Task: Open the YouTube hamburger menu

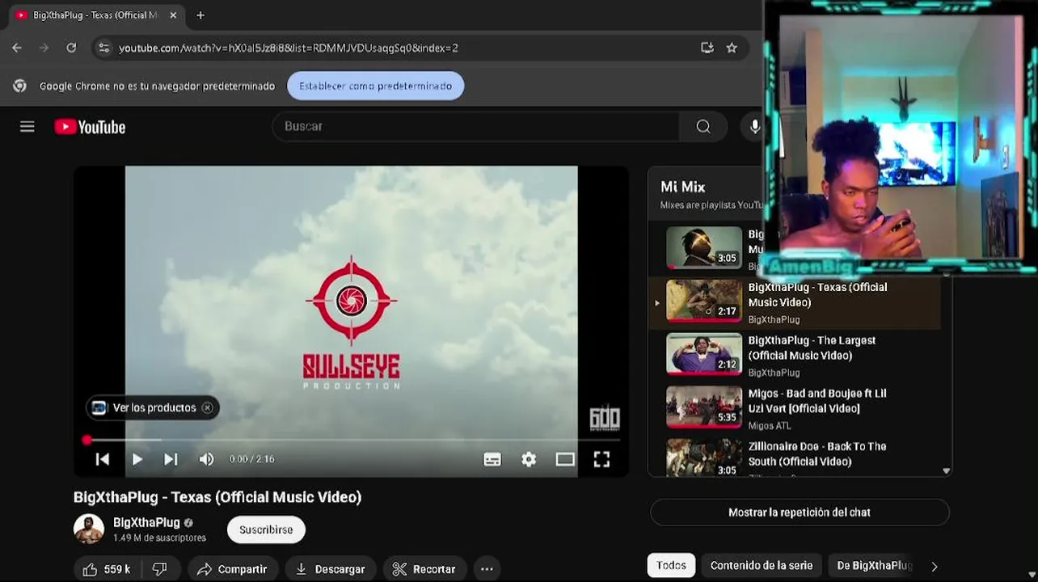Action: [27, 126]
